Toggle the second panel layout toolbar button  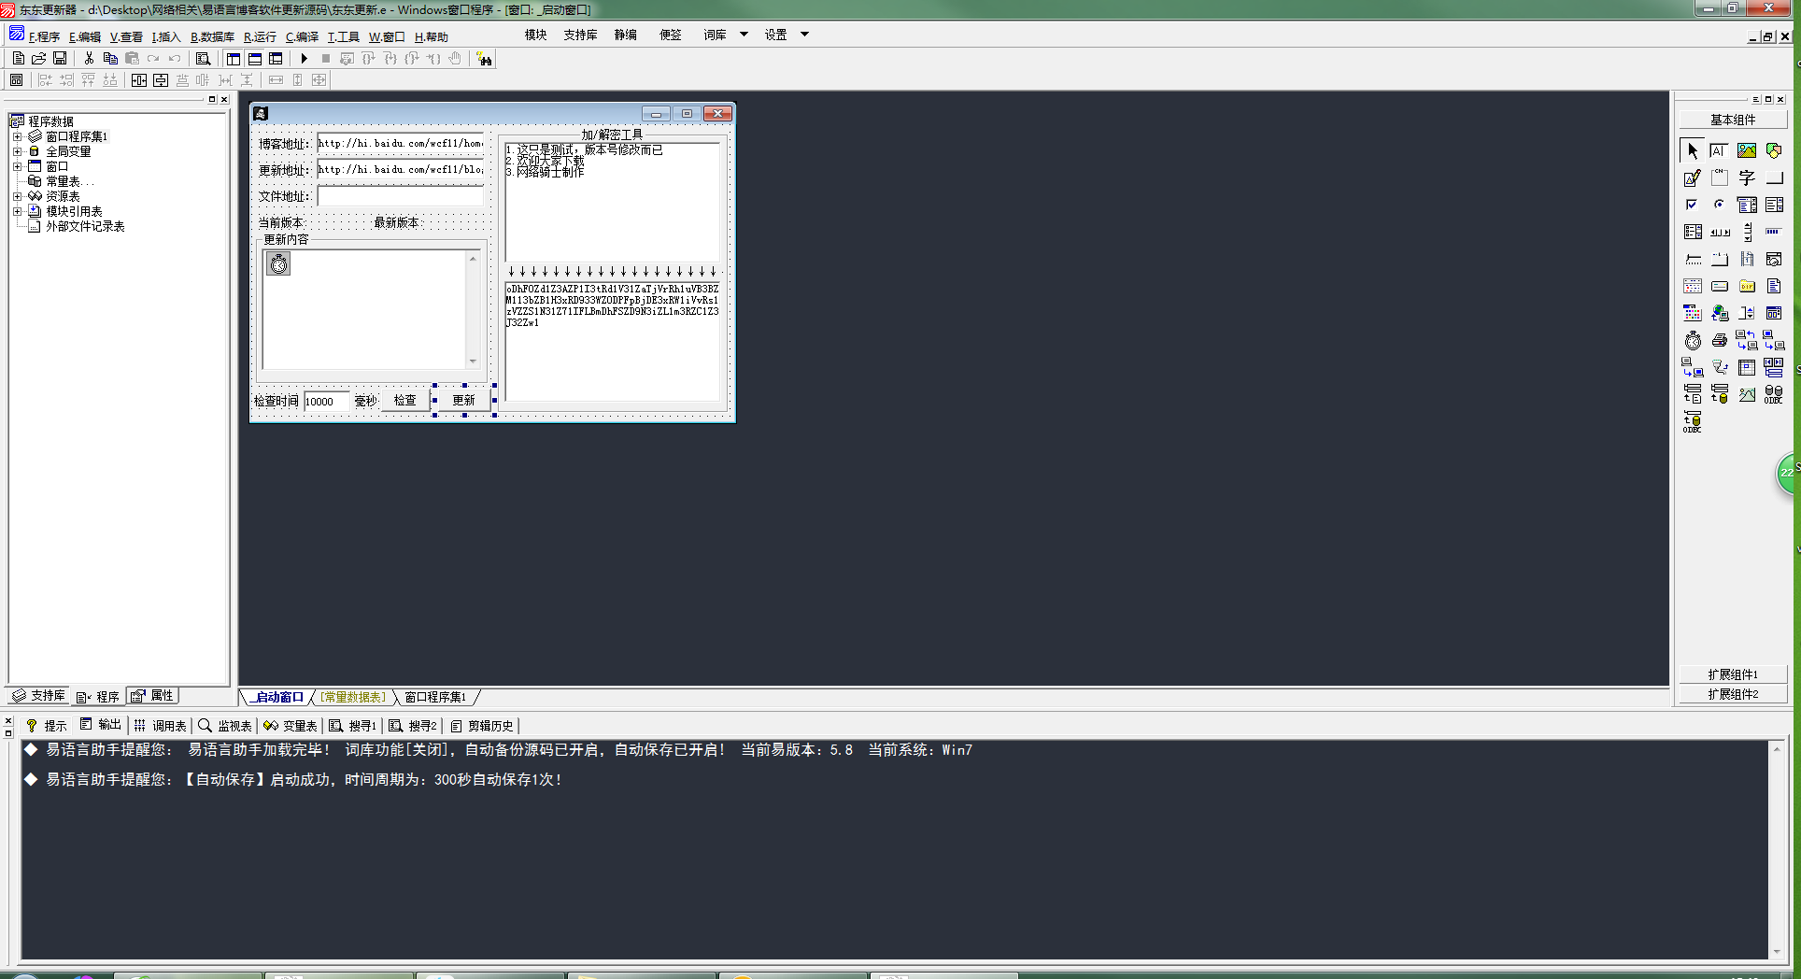tap(255, 58)
